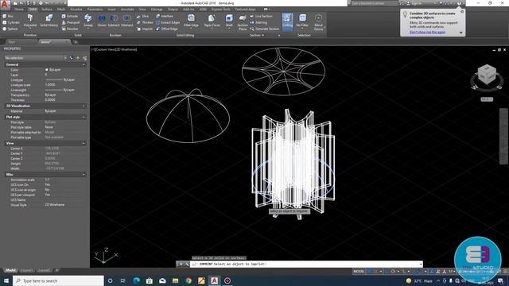Activate the Taper Faces tool

coord(212,21)
